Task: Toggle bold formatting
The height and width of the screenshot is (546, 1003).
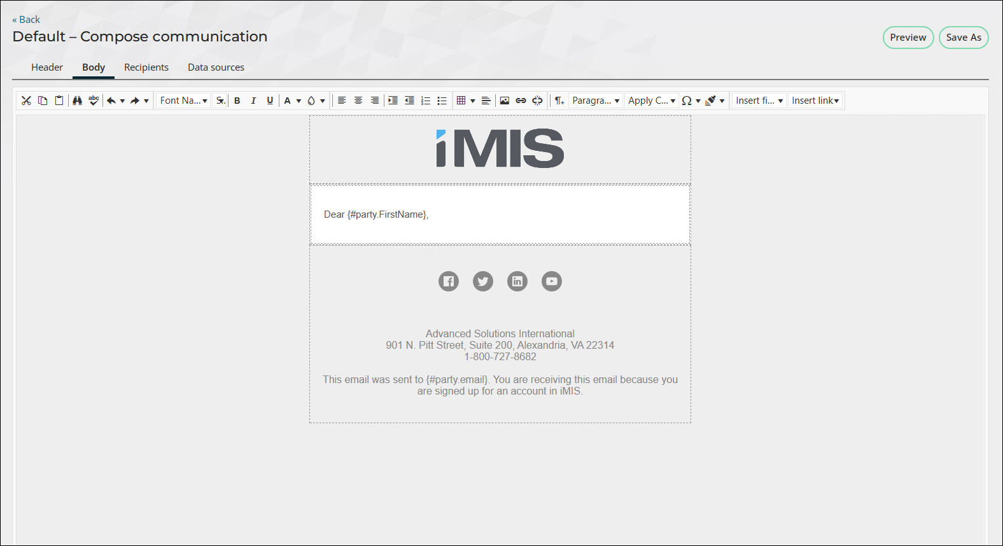Action: click(x=237, y=101)
